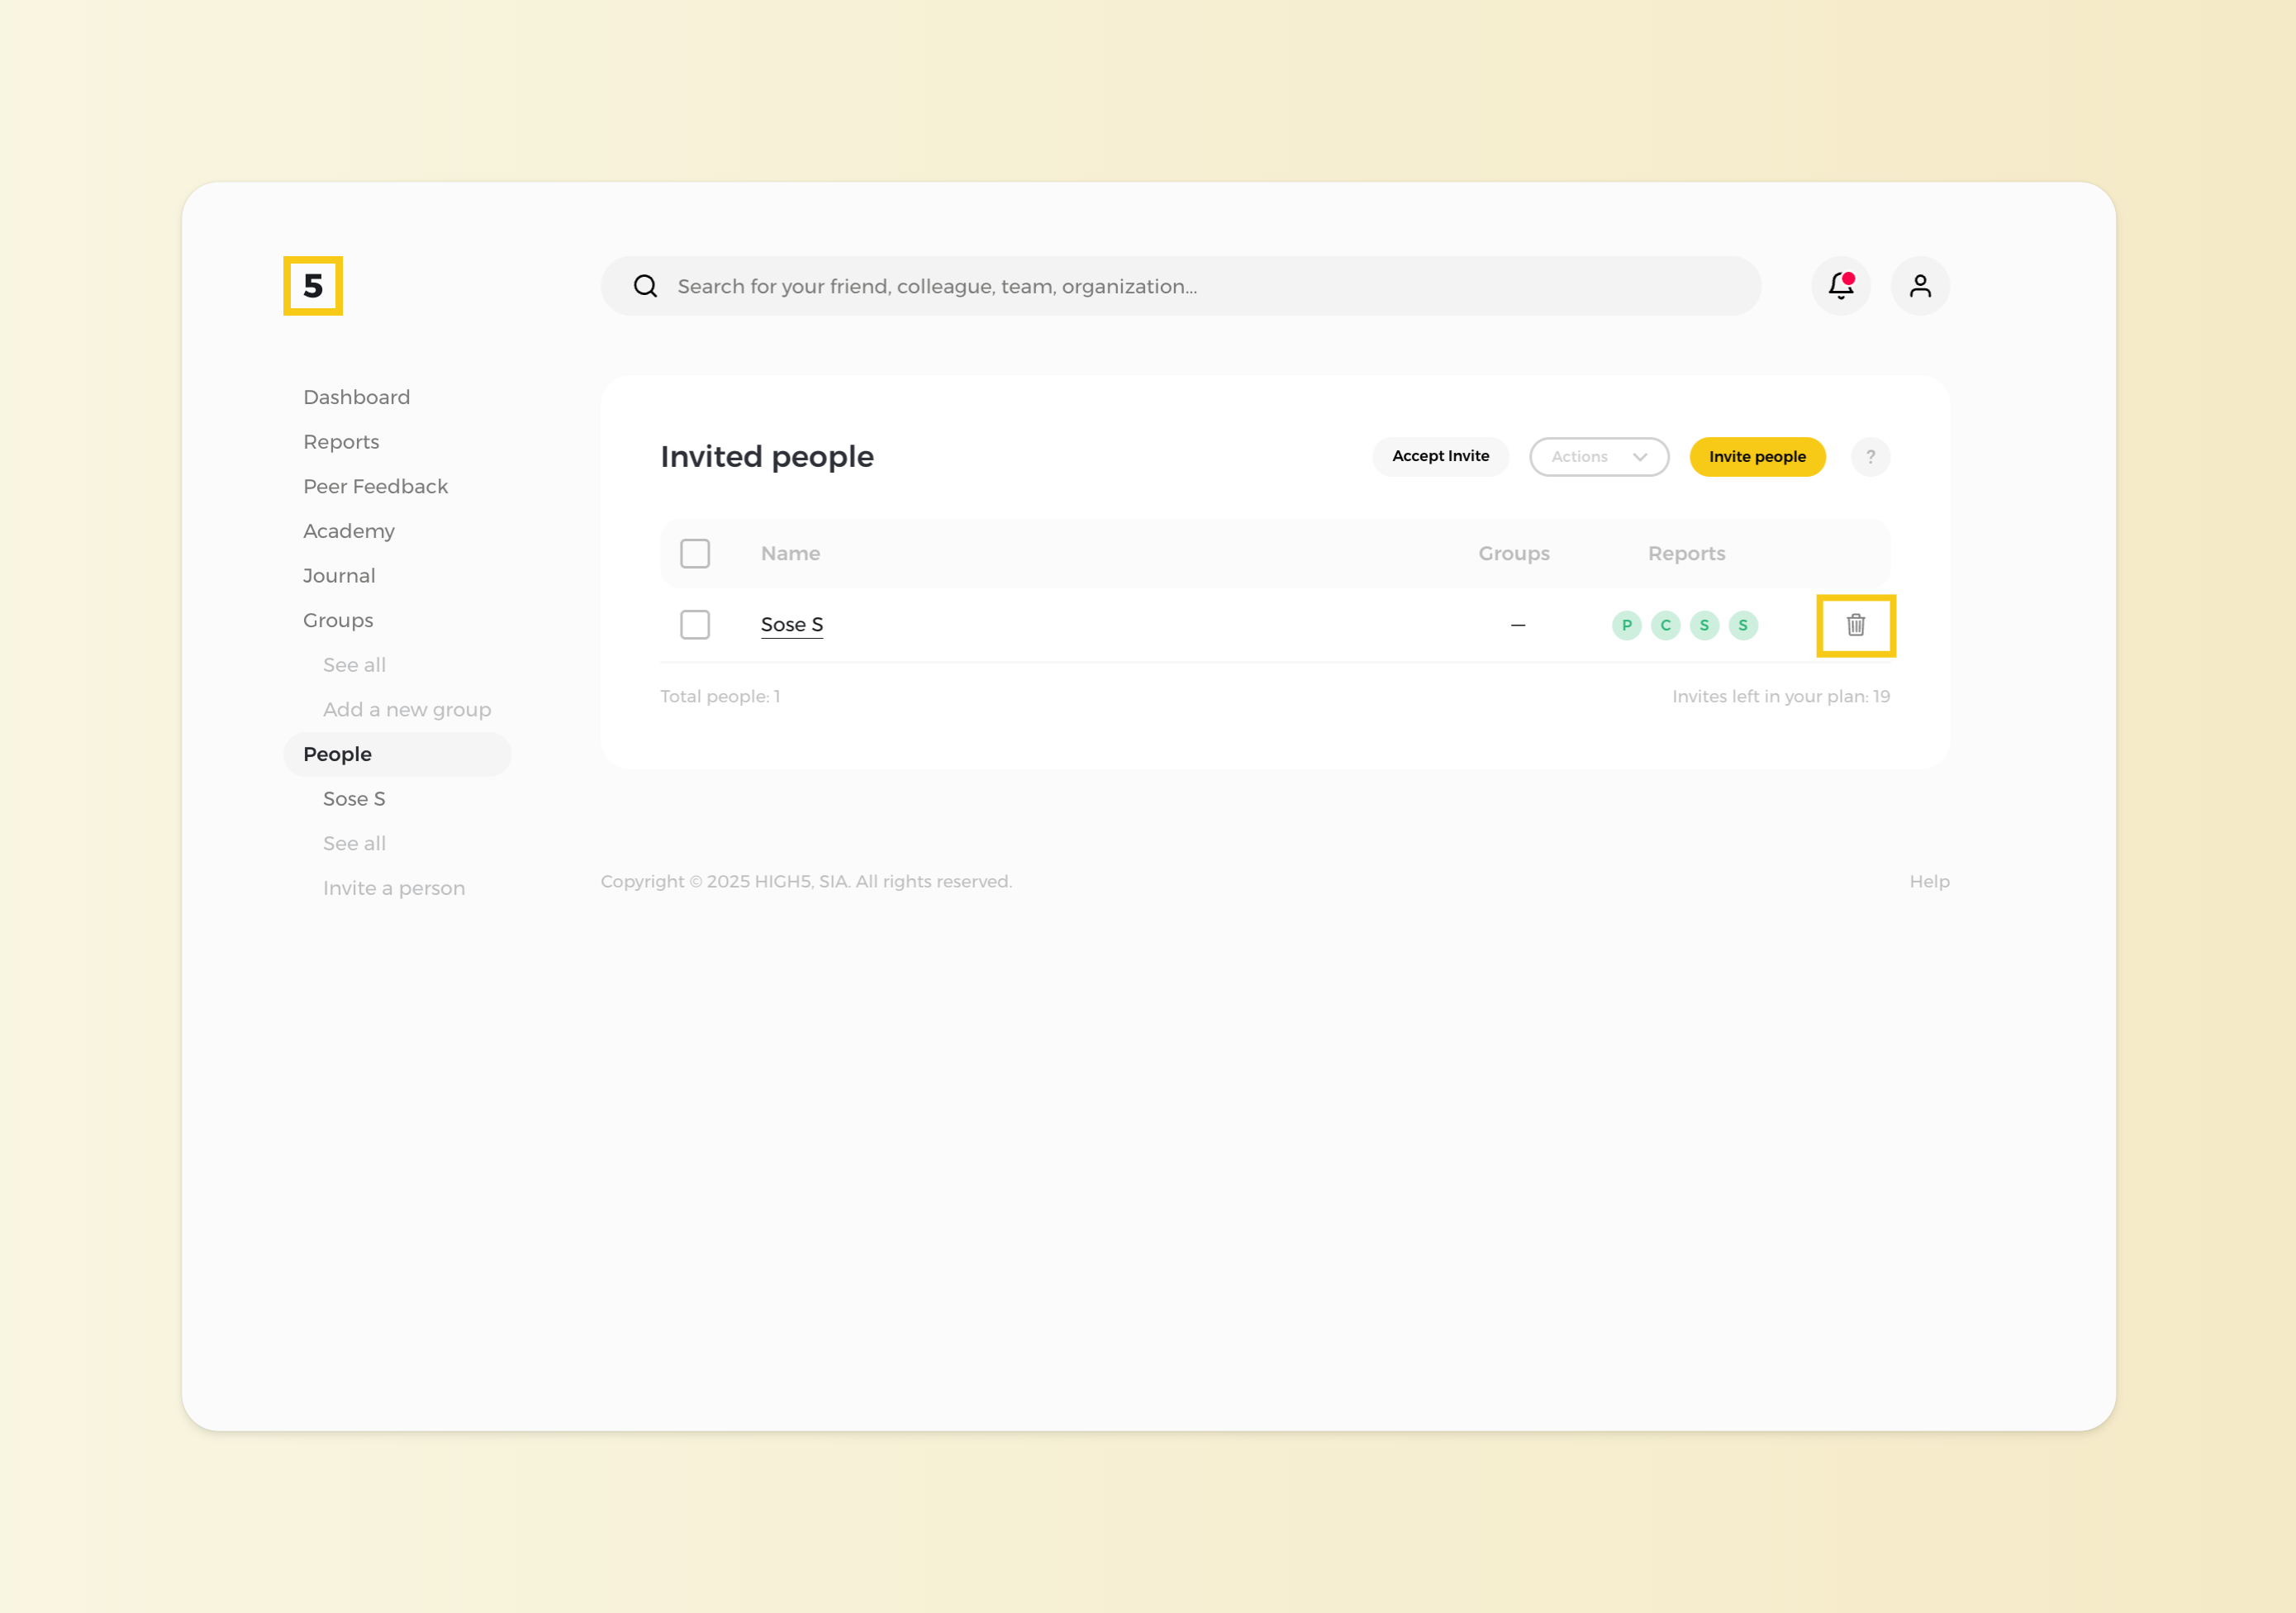Check the checkbox next to Sose S

pyautogui.click(x=695, y=624)
